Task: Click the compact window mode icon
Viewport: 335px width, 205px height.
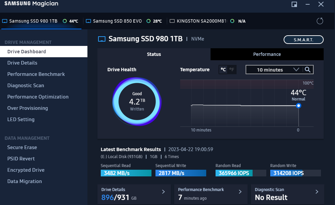Action: tap(294, 4)
